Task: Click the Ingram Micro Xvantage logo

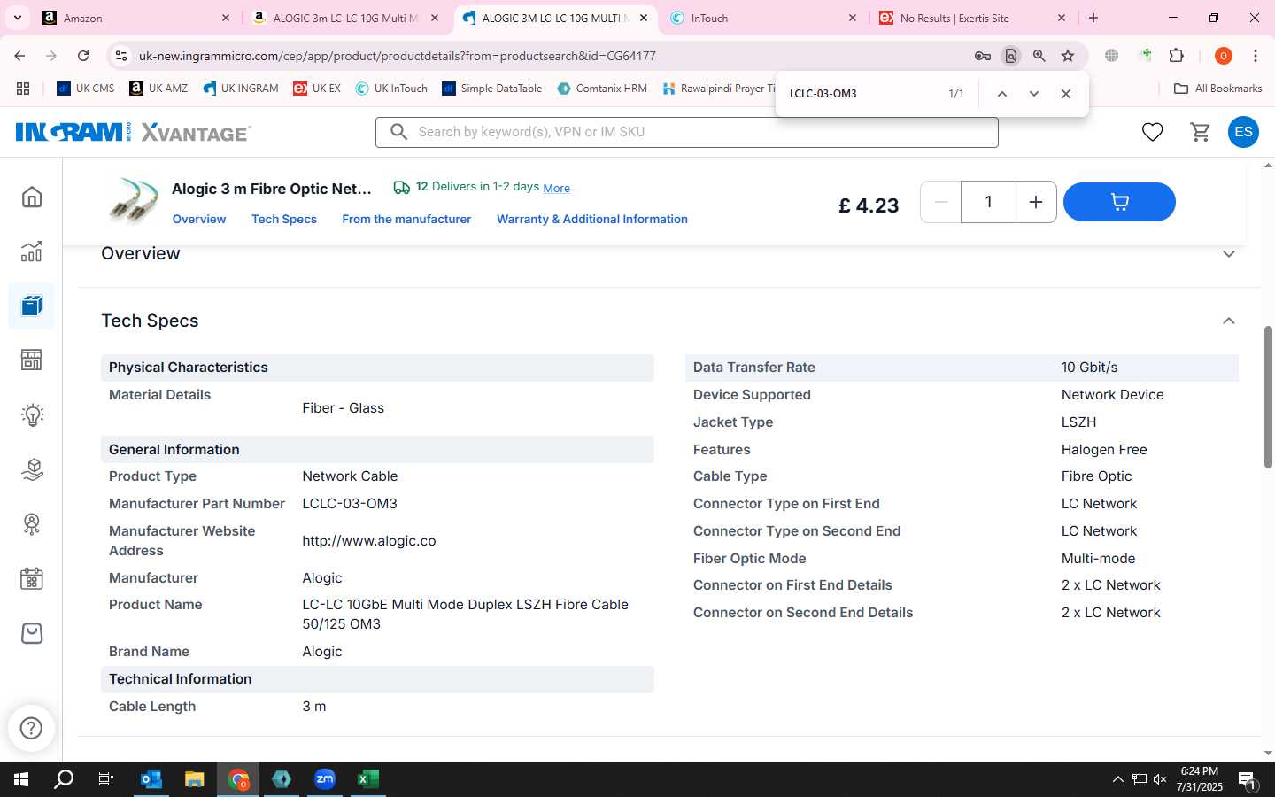Action: pos(133,132)
